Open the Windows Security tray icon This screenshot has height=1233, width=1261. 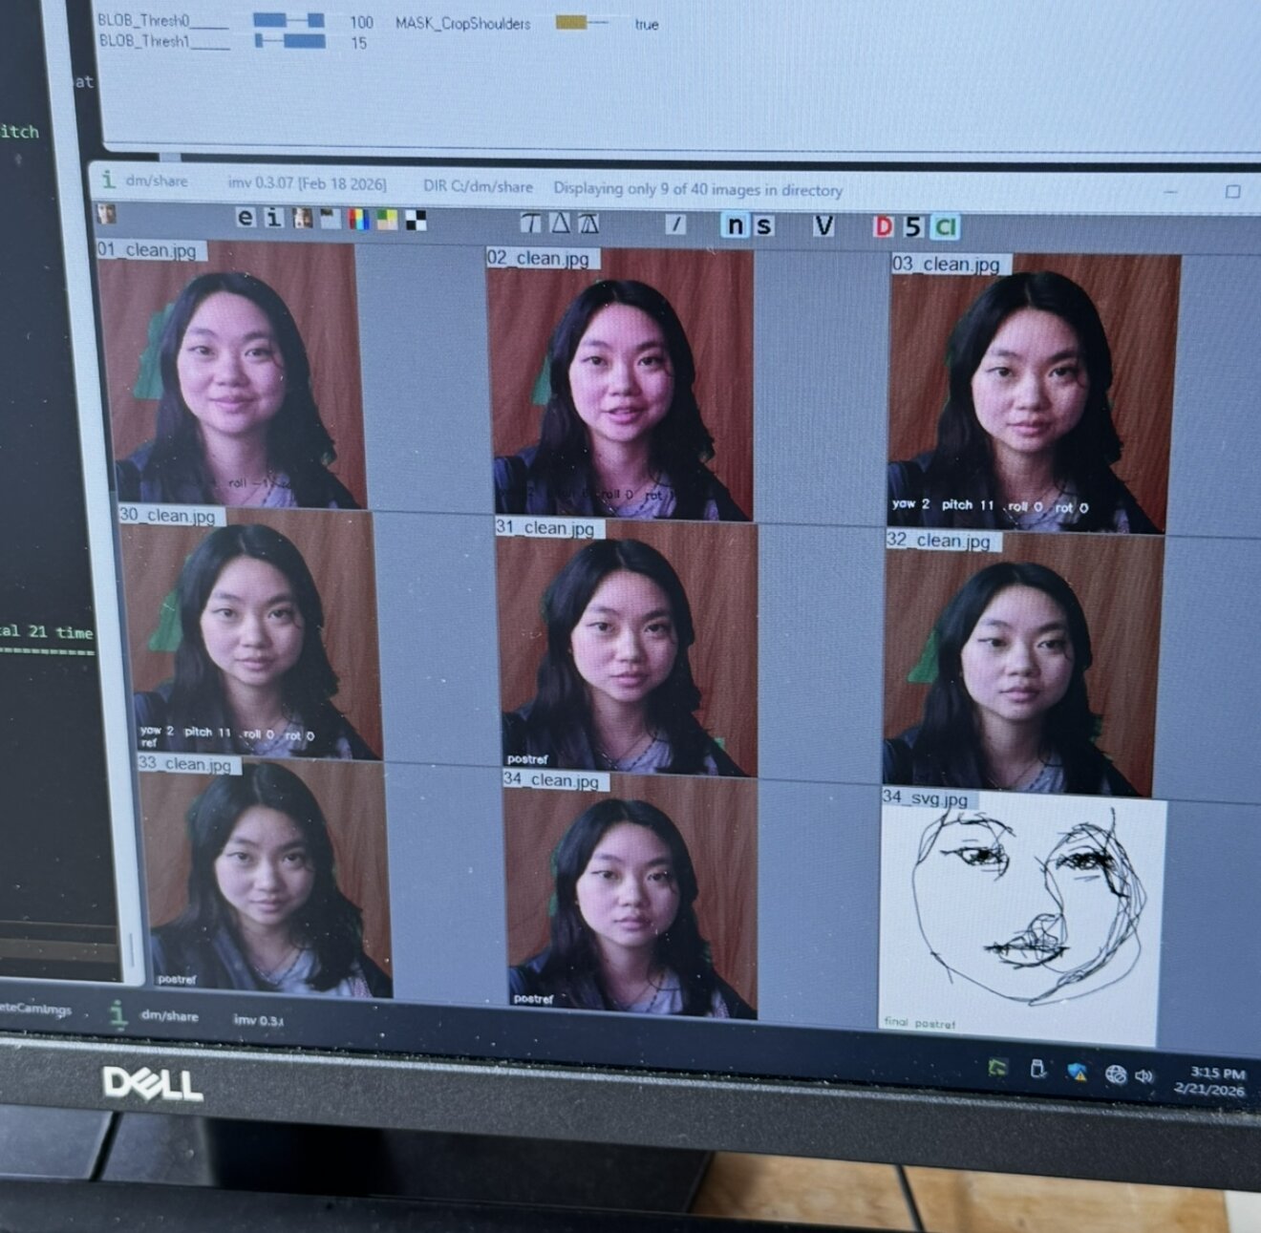(x=1079, y=1072)
